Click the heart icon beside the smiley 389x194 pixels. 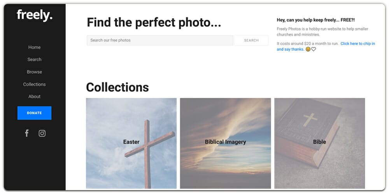point(314,49)
